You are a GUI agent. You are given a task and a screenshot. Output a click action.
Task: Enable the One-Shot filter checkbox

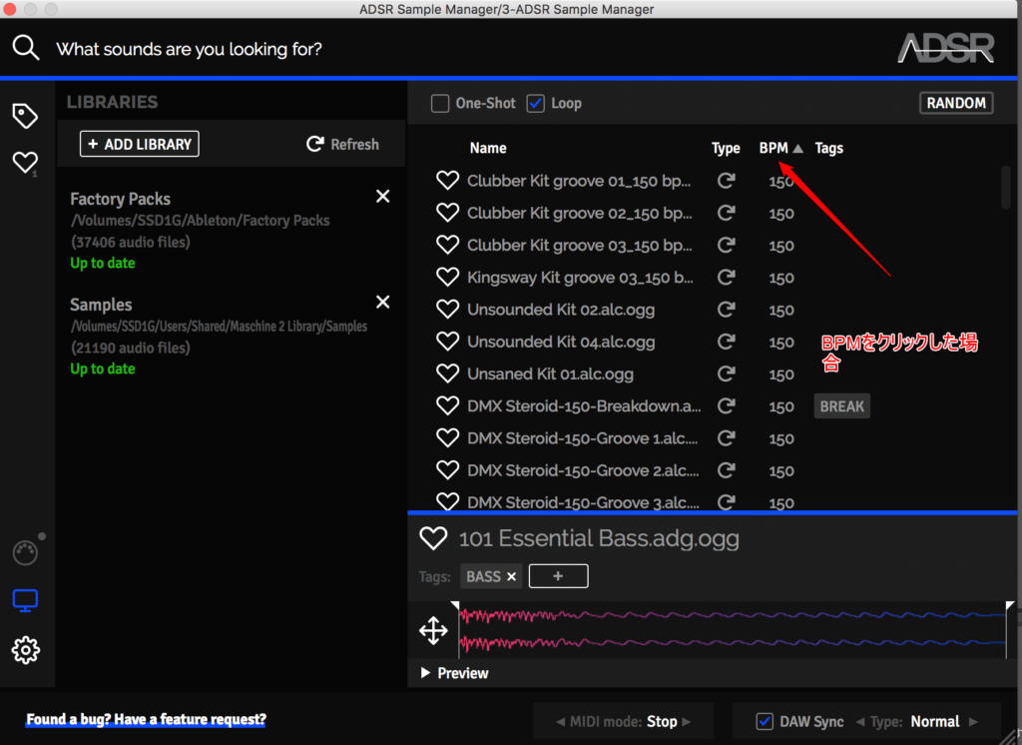tap(439, 103)
